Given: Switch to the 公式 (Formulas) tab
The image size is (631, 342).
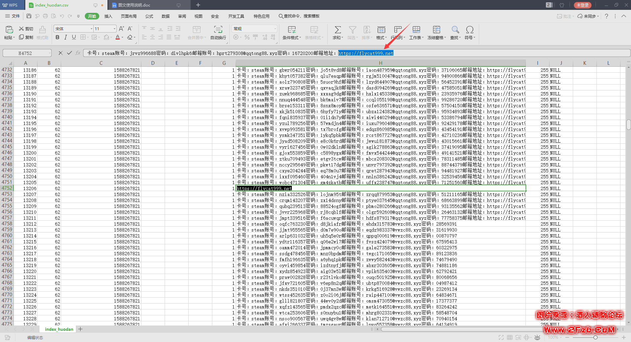Looking at the screenshot, I should [x=149, y=16].
